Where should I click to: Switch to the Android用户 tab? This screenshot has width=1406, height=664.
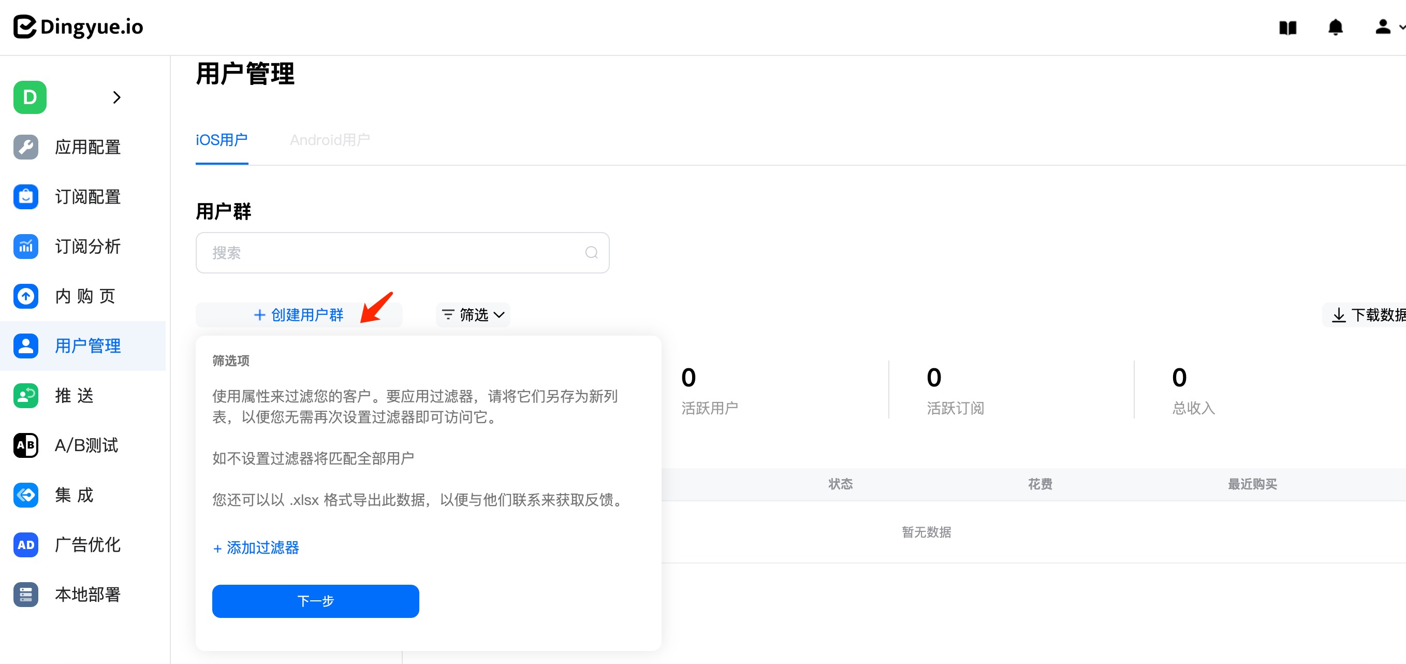coord(329,140)
